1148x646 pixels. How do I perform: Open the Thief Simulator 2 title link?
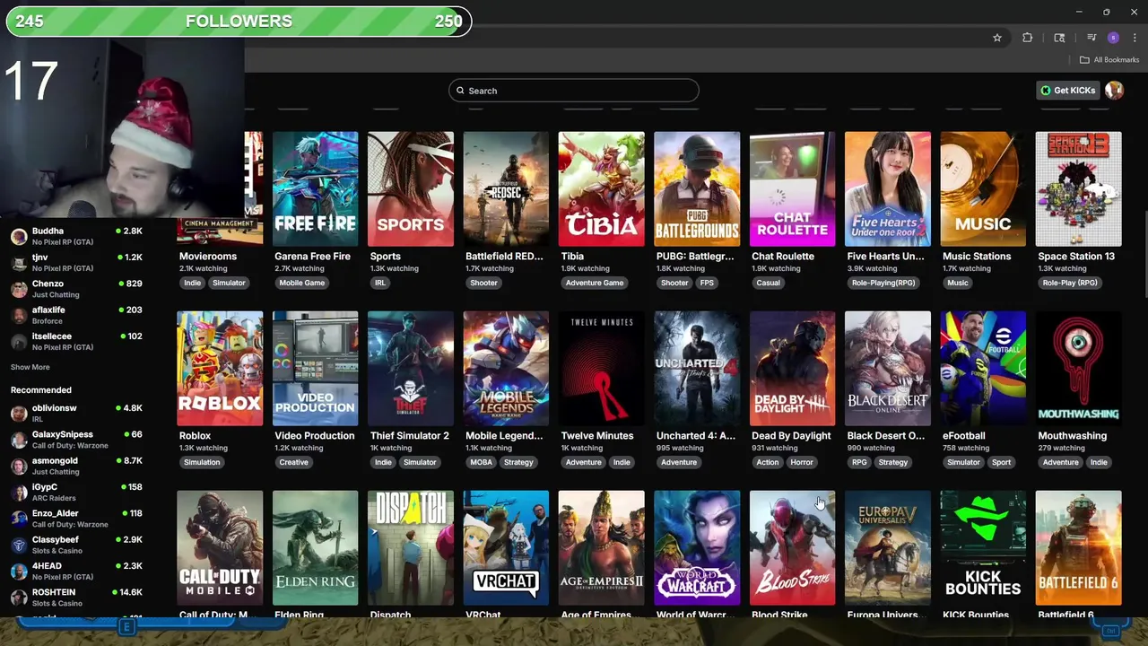point(410,436)
